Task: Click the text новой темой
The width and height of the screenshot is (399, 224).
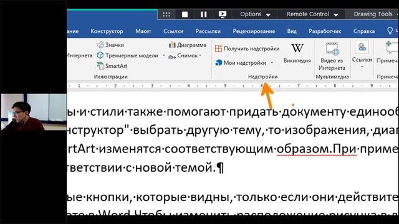Action: [175, 167]
